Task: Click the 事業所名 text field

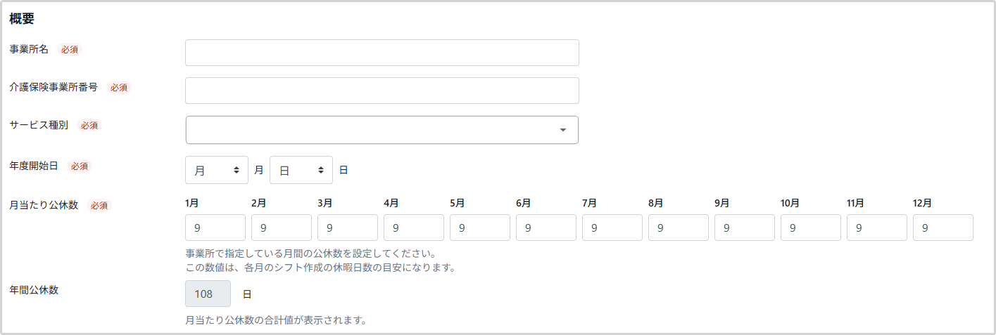Action: click(382, 53)
